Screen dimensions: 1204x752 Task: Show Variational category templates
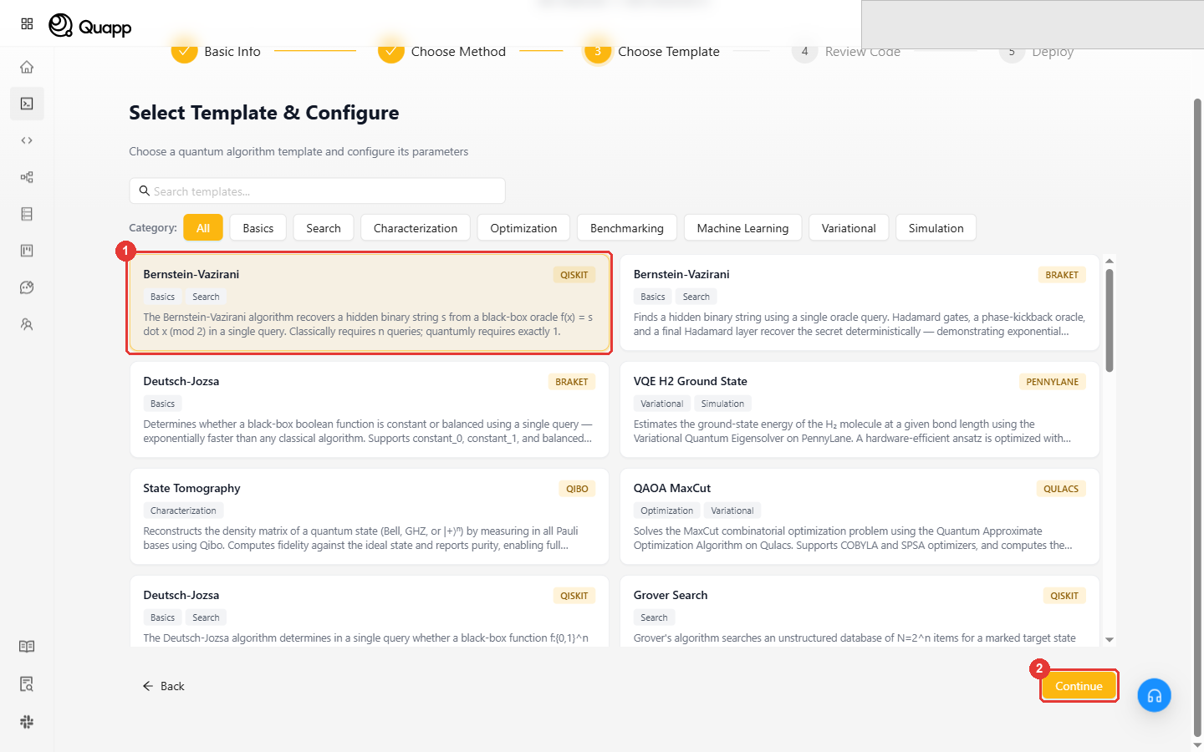(x=849, y=228)
